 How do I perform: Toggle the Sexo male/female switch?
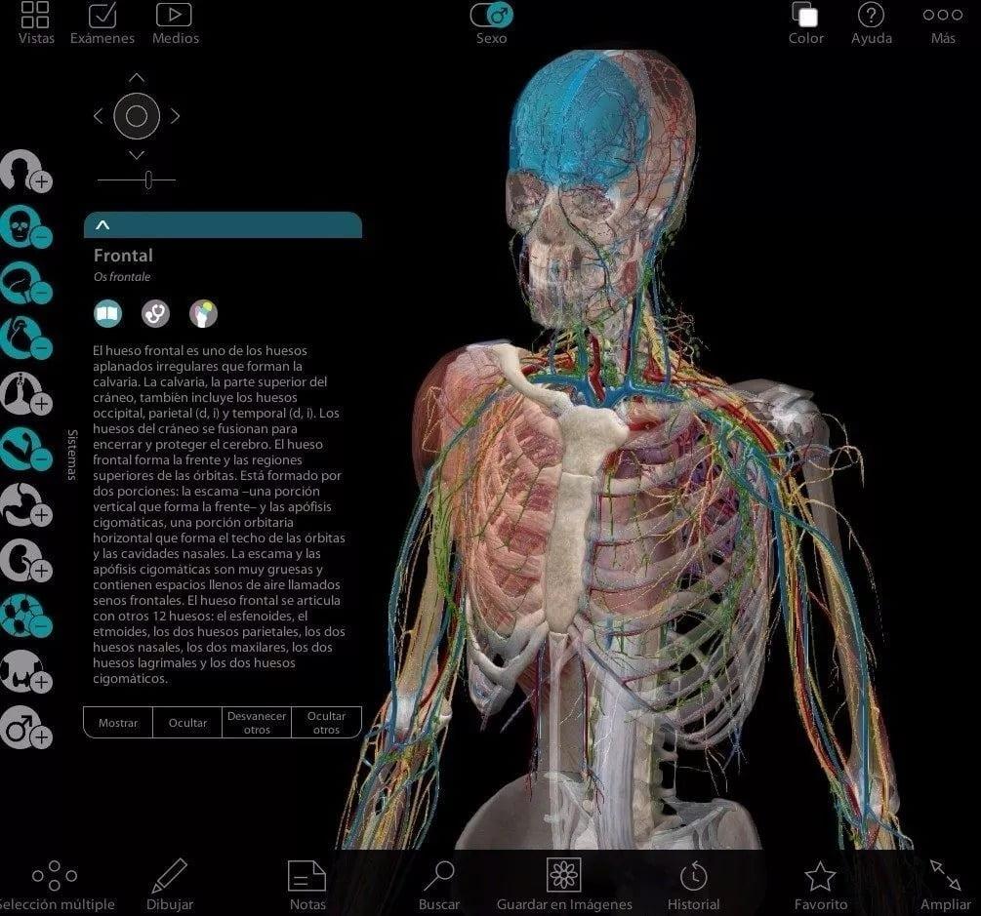point(491,16)
